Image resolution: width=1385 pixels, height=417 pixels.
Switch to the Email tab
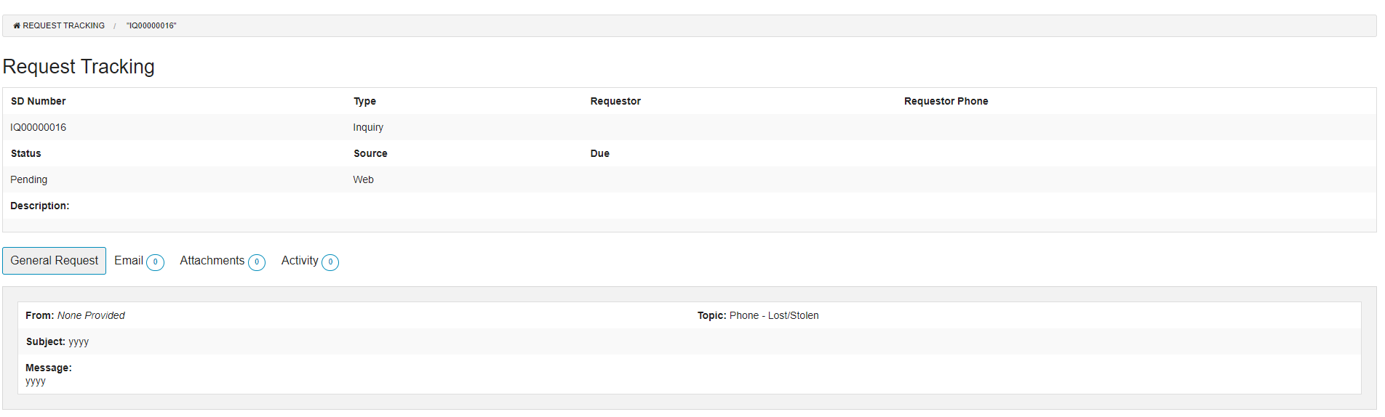coord(129,261)
